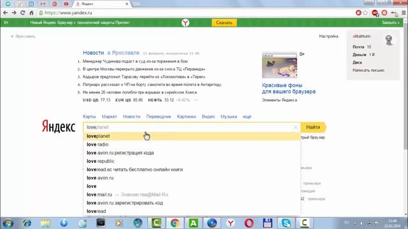
Task: Click the EUR ЦБ 85.86 rate
Action: (x=129, y=100)
